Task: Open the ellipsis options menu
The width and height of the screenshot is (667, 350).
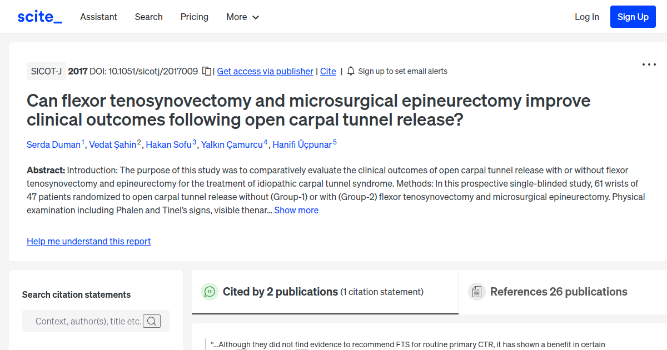Action: click(x=649, y=64)
